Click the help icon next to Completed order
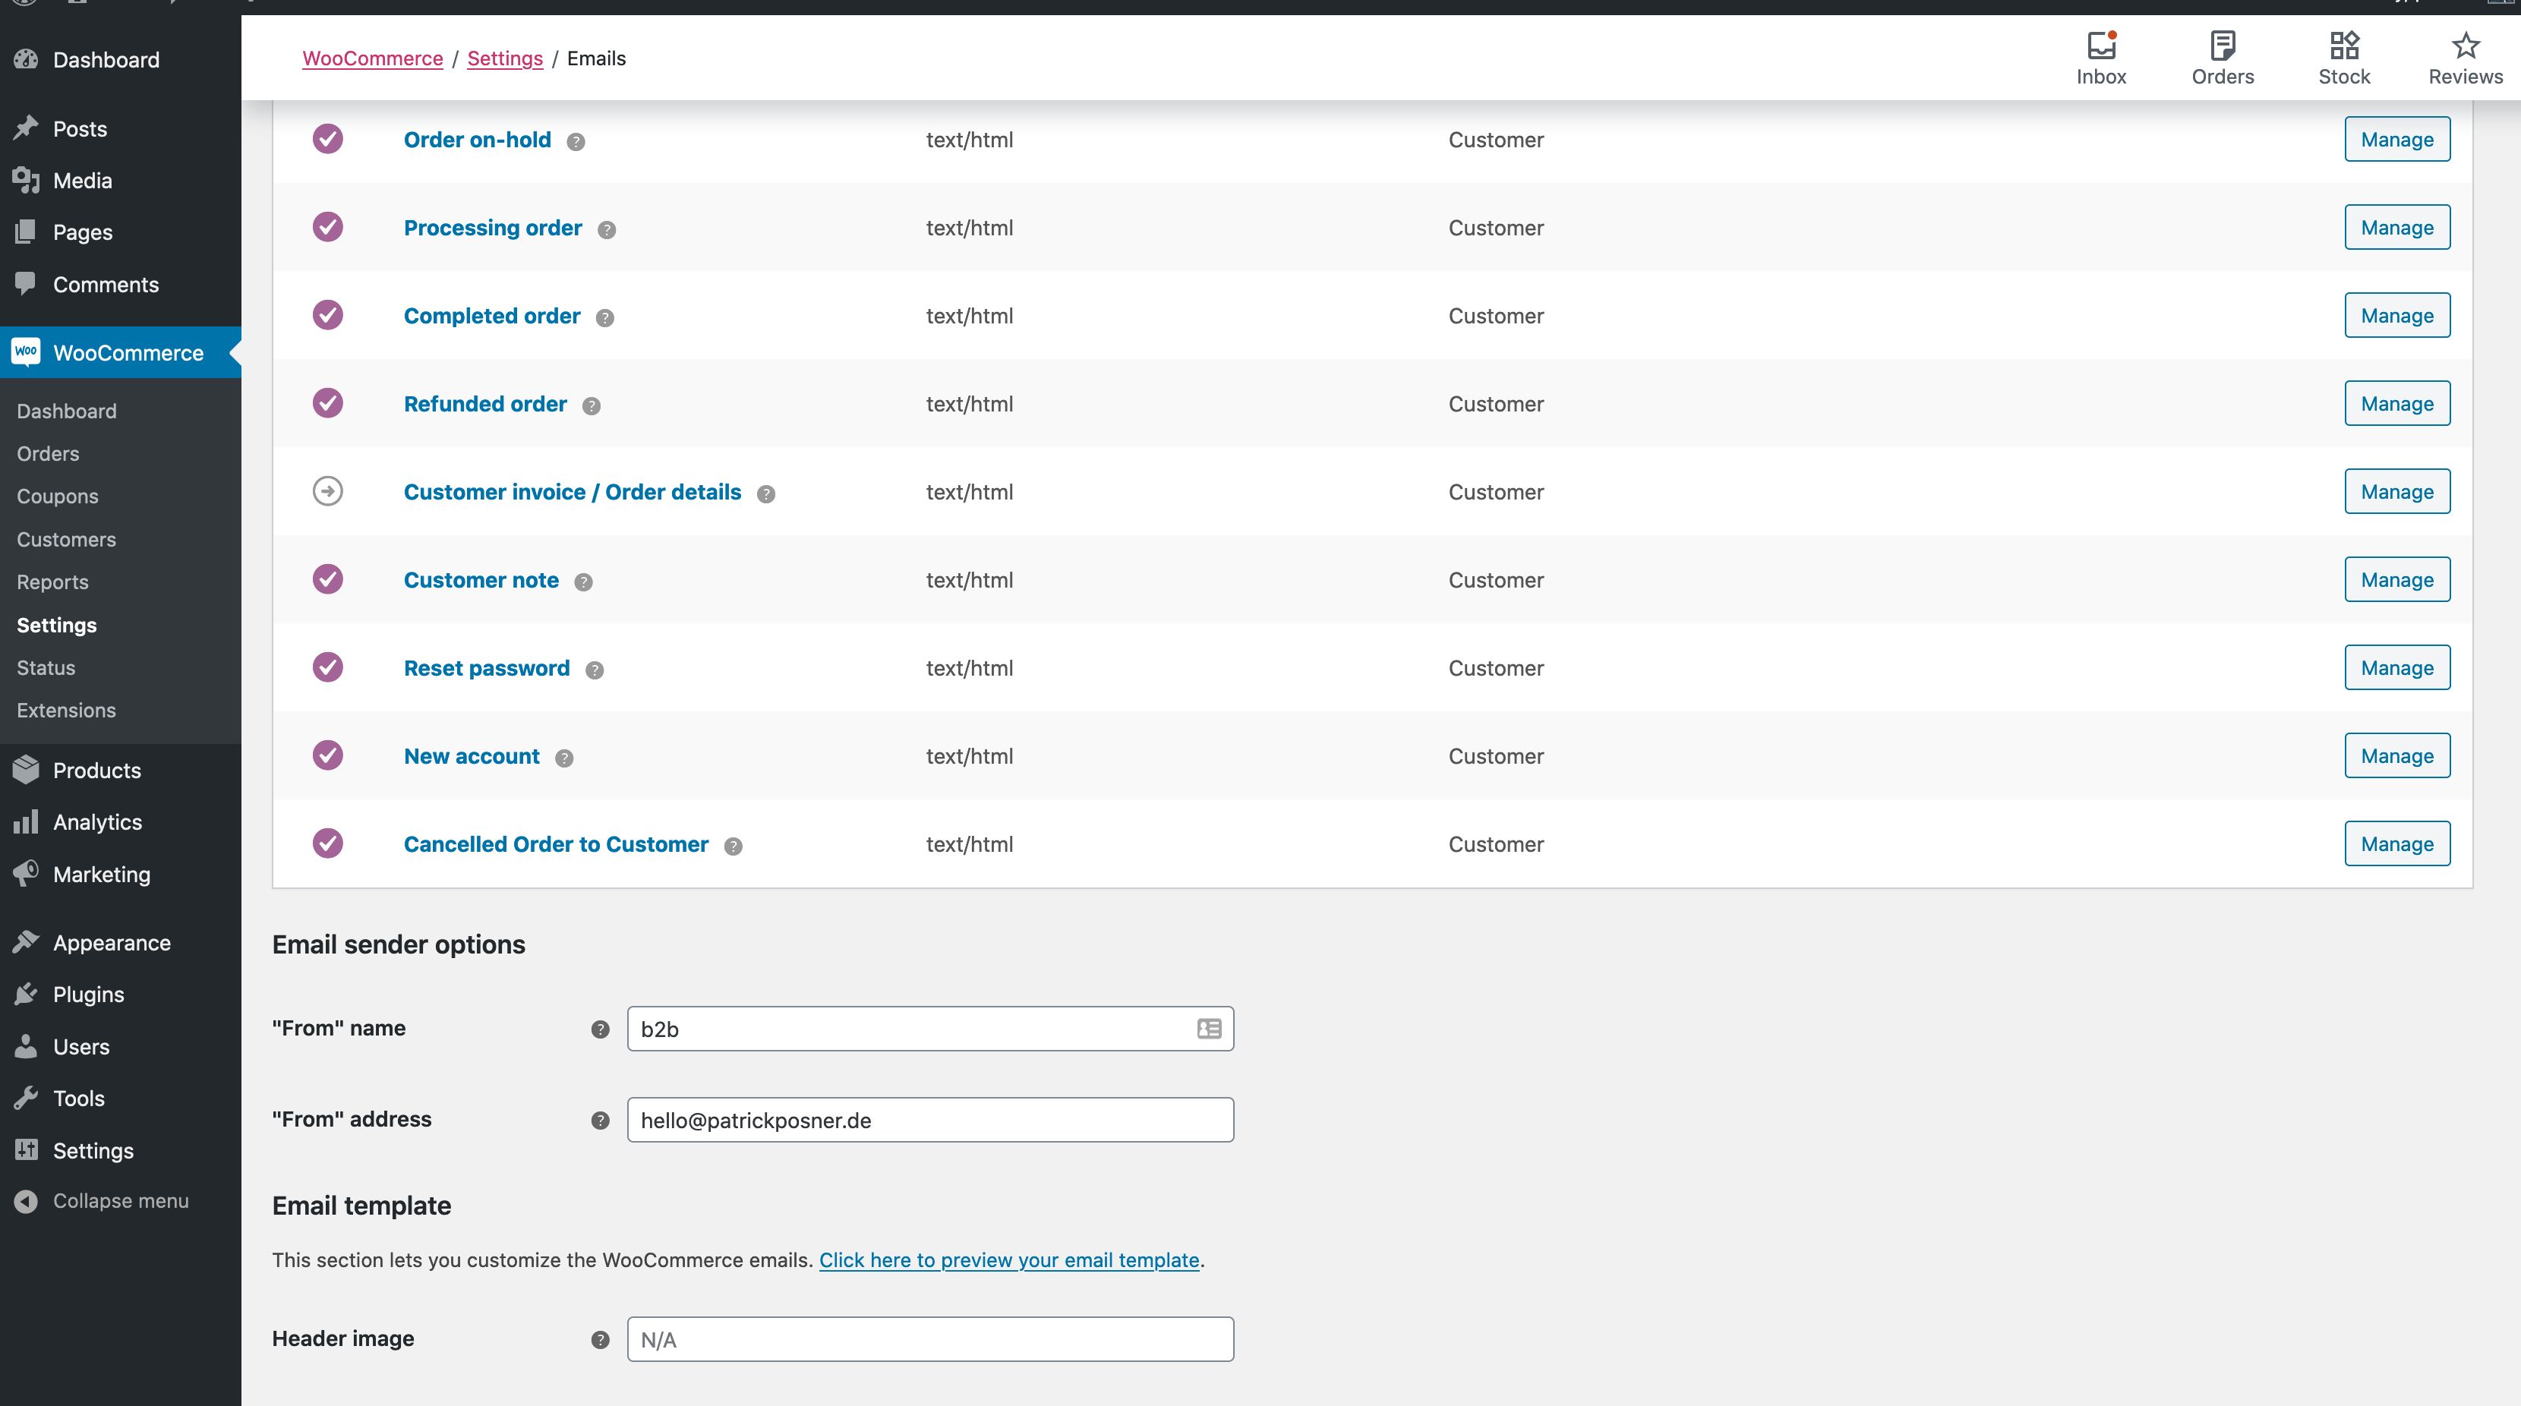Viewport: 2521px width, 1406px height. tap(604, 318)
